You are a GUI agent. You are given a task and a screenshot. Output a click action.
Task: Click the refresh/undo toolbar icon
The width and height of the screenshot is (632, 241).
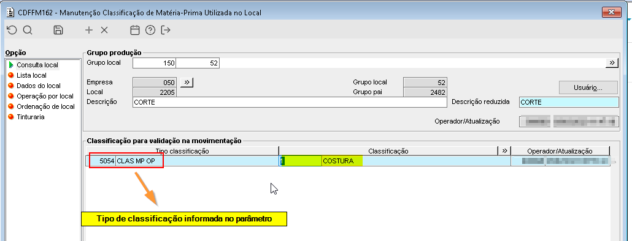point(12,30)
